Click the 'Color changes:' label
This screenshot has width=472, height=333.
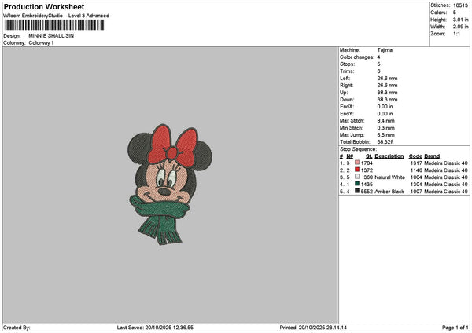click(x=357, y=57)
